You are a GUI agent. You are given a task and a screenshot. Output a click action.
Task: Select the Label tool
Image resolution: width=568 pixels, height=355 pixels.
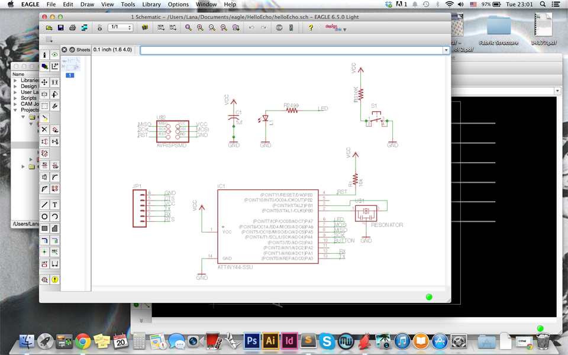tap(54, 252)
